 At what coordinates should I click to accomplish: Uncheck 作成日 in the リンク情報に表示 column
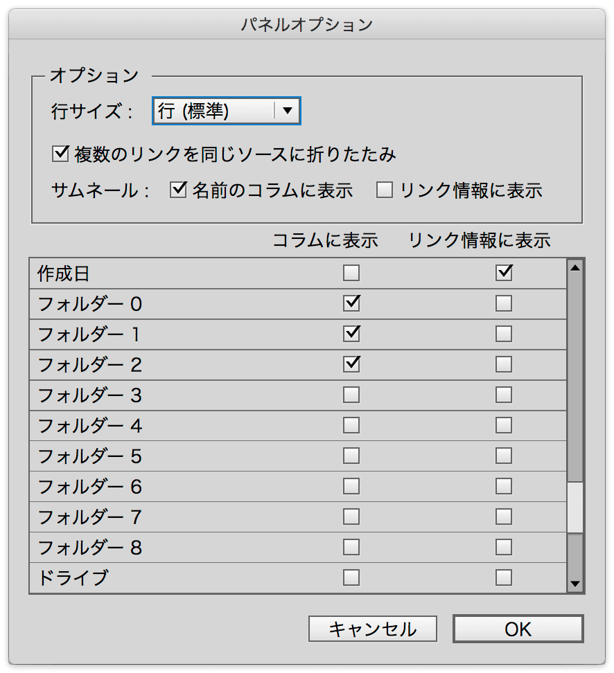coord(504,273)
